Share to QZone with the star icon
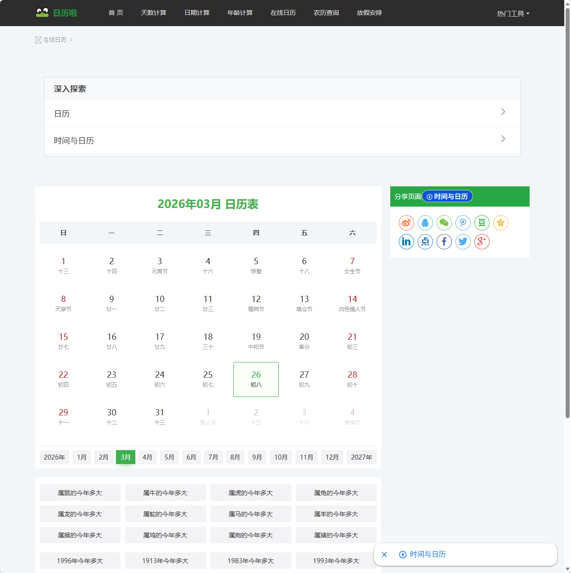The image size is (571, 573). point(500,223)
